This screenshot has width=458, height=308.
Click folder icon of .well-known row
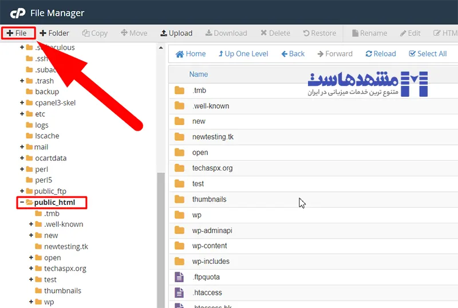179,106
